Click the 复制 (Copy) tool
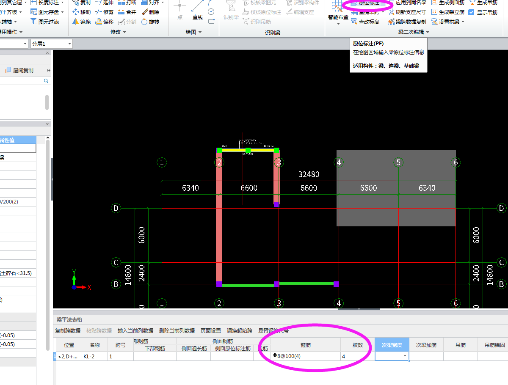This screenshot has height=385, width=508. coord(82,3)
